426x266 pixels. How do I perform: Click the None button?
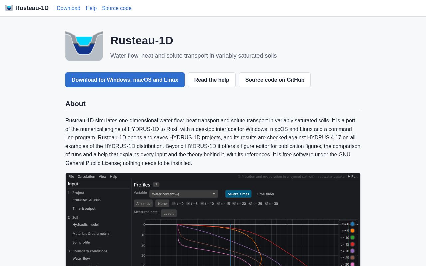click(x=162, y=204)
